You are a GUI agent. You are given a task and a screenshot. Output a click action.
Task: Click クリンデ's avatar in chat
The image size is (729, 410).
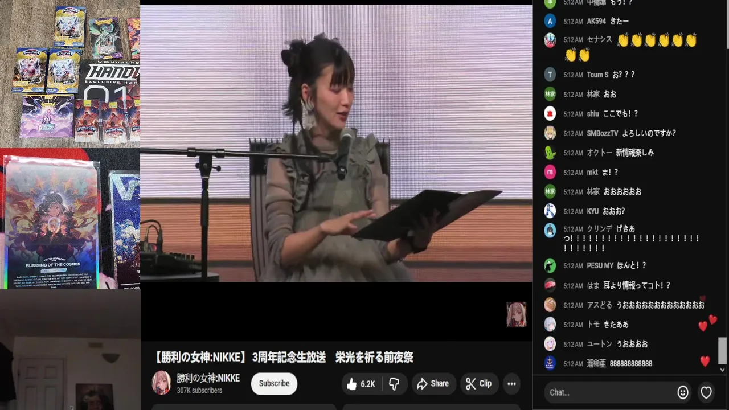click(550, 230)
